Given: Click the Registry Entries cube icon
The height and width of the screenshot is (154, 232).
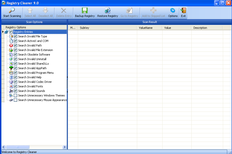Looking at the screenshot, I should tap(6, 32).
